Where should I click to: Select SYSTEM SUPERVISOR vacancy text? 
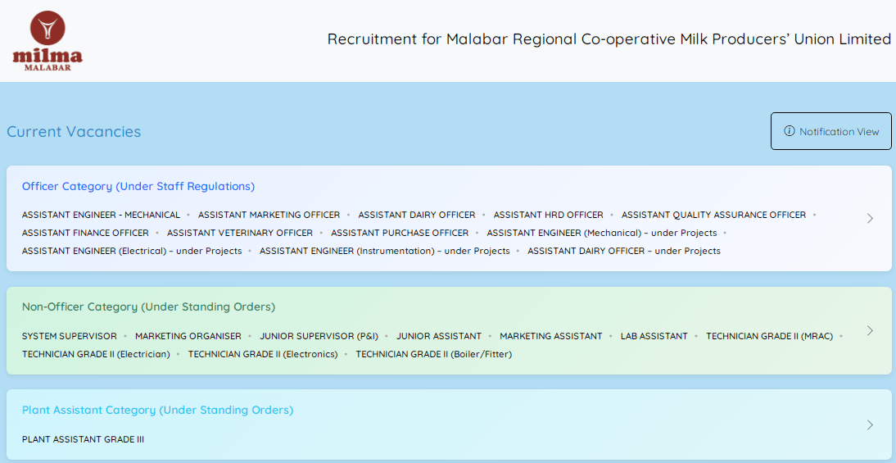[x=69, y=336]
